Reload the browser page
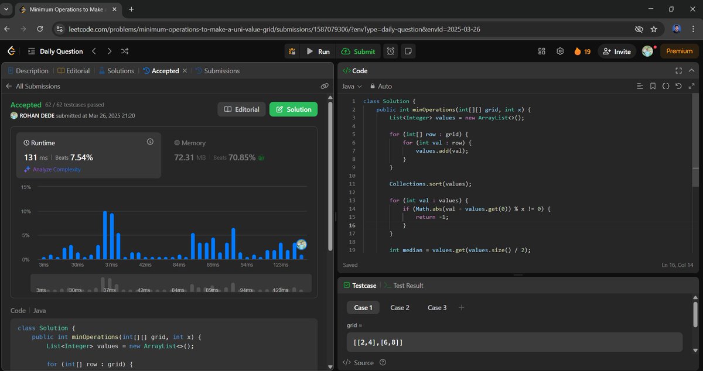The image size is (703, 371). (x=40, y=29)
